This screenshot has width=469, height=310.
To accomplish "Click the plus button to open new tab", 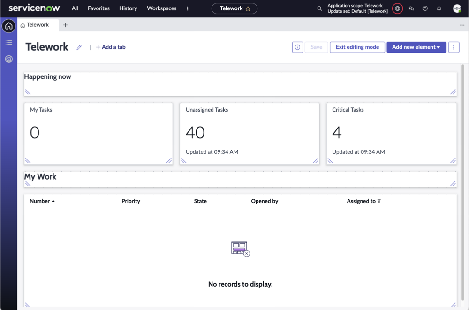I will point(65,25).
